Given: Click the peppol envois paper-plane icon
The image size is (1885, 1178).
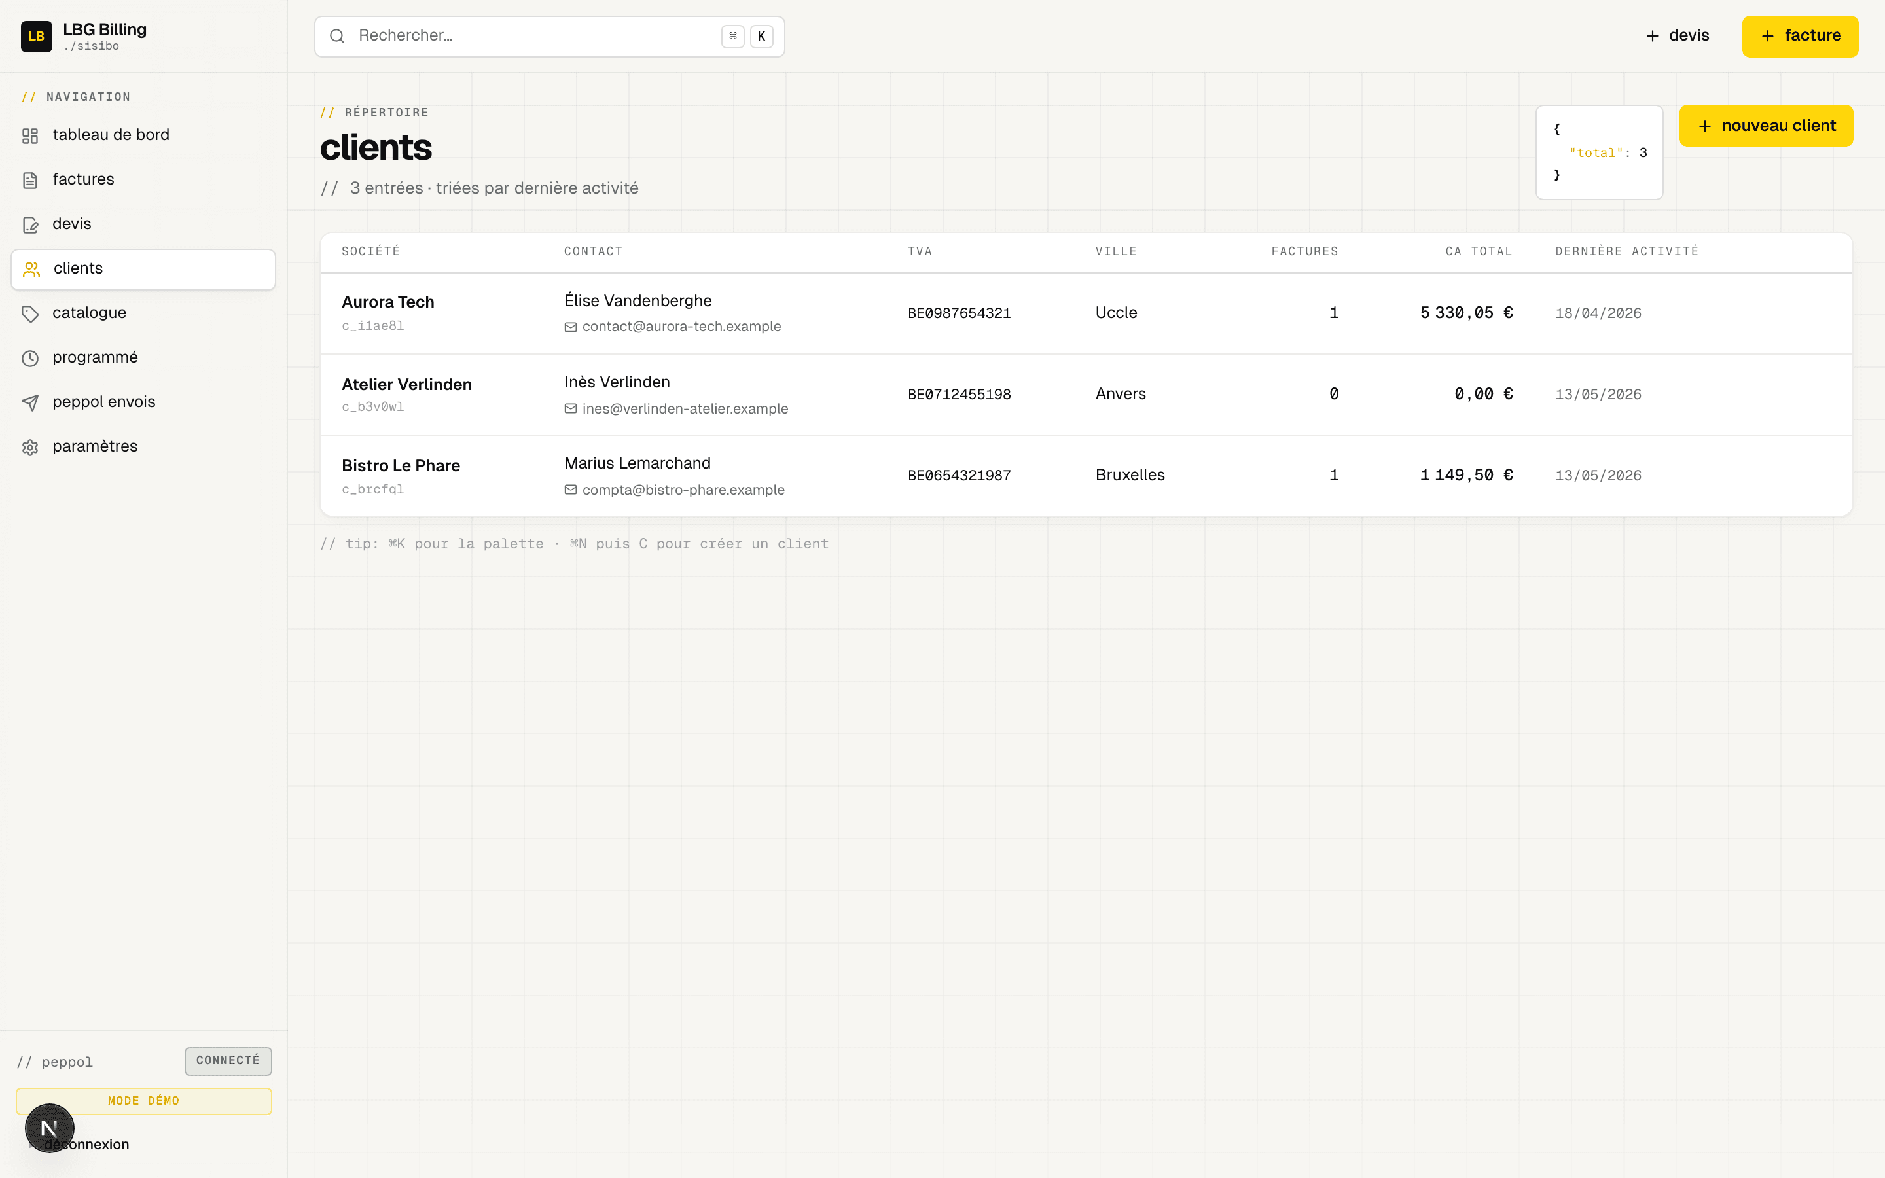Looking at the screenshot, I should pos(30,402).
